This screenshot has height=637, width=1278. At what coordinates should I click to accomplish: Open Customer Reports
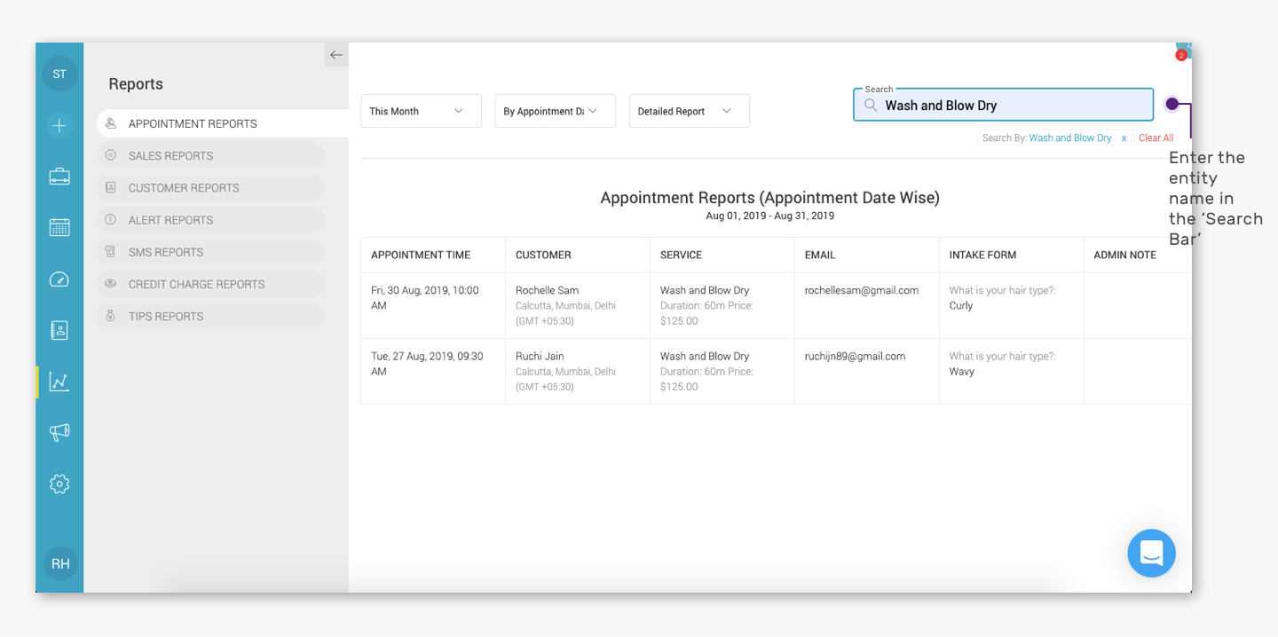[x=210, y=188]
